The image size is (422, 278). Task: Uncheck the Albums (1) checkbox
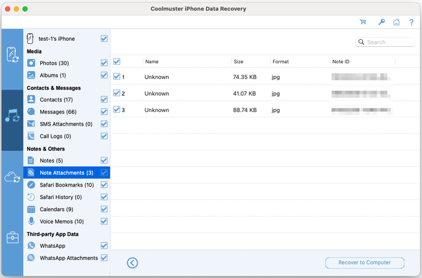tap(104, 75)
